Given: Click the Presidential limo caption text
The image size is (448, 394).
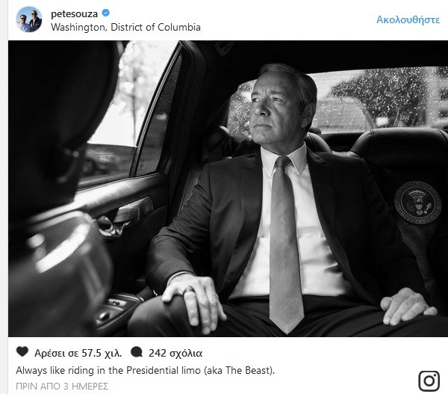Looking at the screenshot, I should (145, 370).
